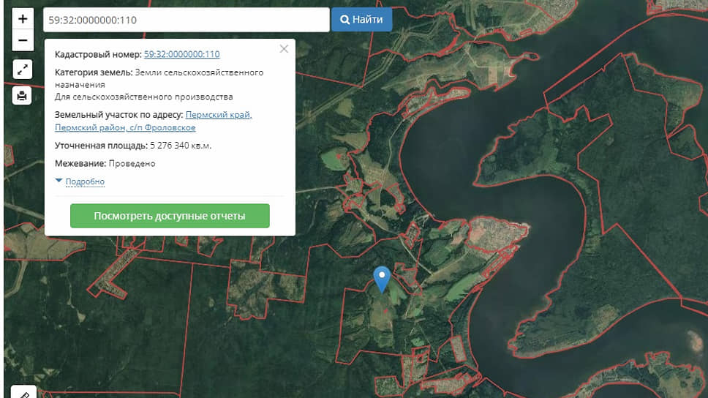Click the Кадастровый номер label text
Viewport: 708px width, 398px height.
click(x=98, y=54)
